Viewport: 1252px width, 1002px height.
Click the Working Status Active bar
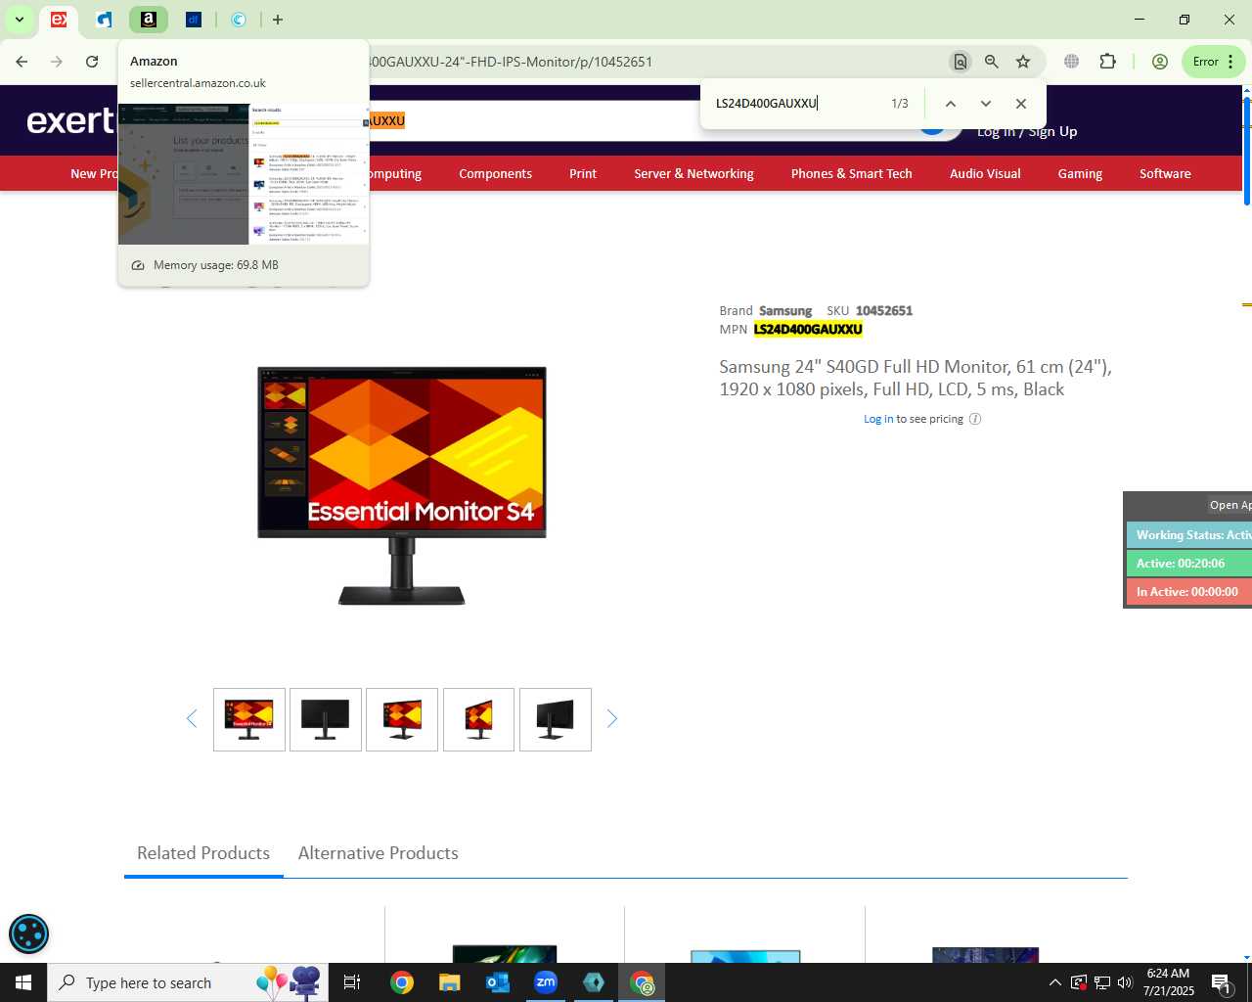[1189, 535]
